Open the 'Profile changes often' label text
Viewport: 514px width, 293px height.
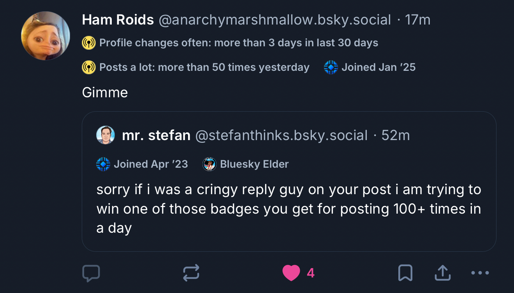coord(239,43)
